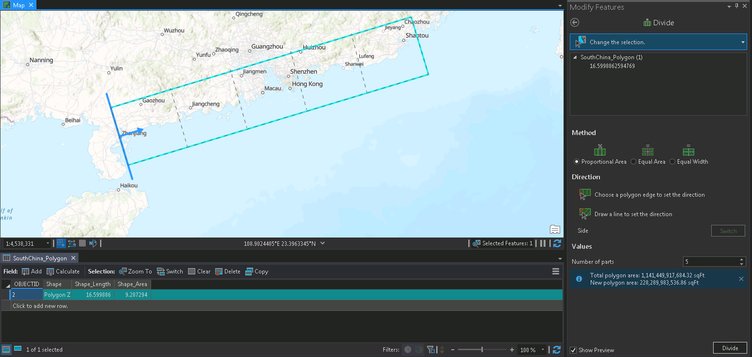Click the Shape column header
The image size is (752, 357).
(x=57, y=284)
